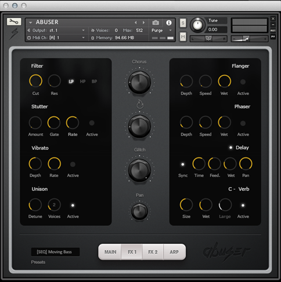Go to previous instrument arrow
The image size is (281, 282).
click(x=136, y=23)
